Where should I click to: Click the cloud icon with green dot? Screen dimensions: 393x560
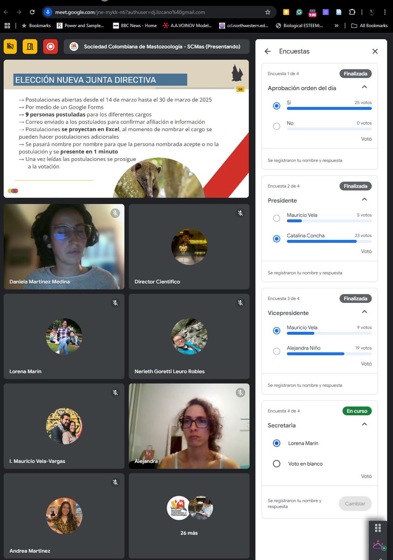pos(378,545)
